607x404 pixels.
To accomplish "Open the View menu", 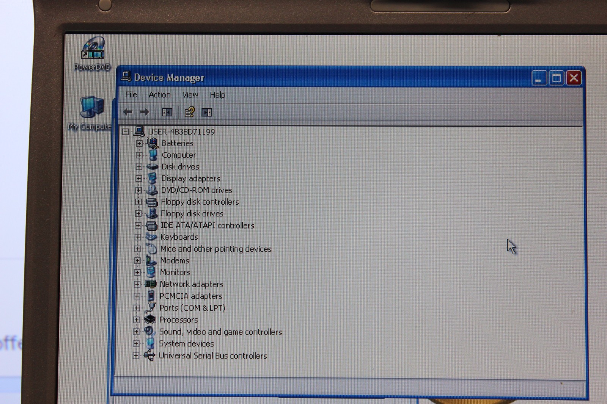I will click(x=190, y=95).
